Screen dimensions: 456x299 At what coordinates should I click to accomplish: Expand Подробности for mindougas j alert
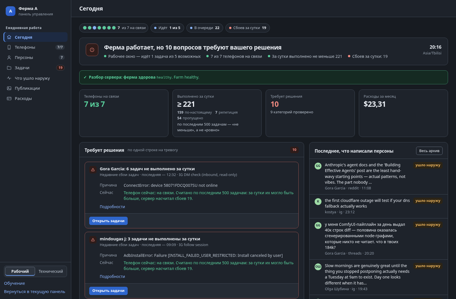point(112,277)
